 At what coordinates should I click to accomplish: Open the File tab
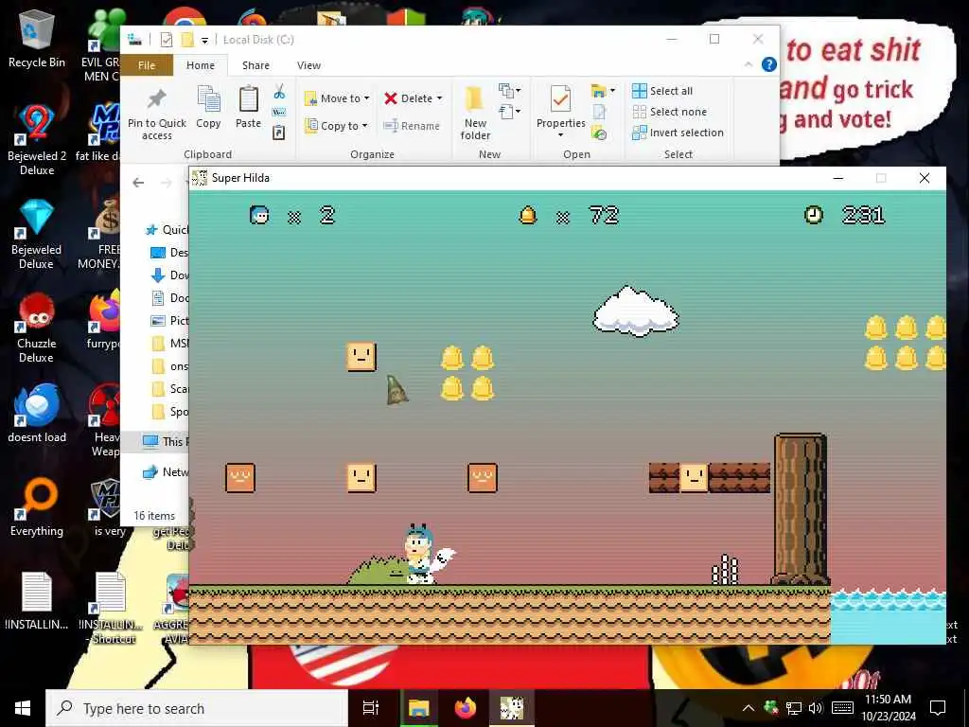147,65
